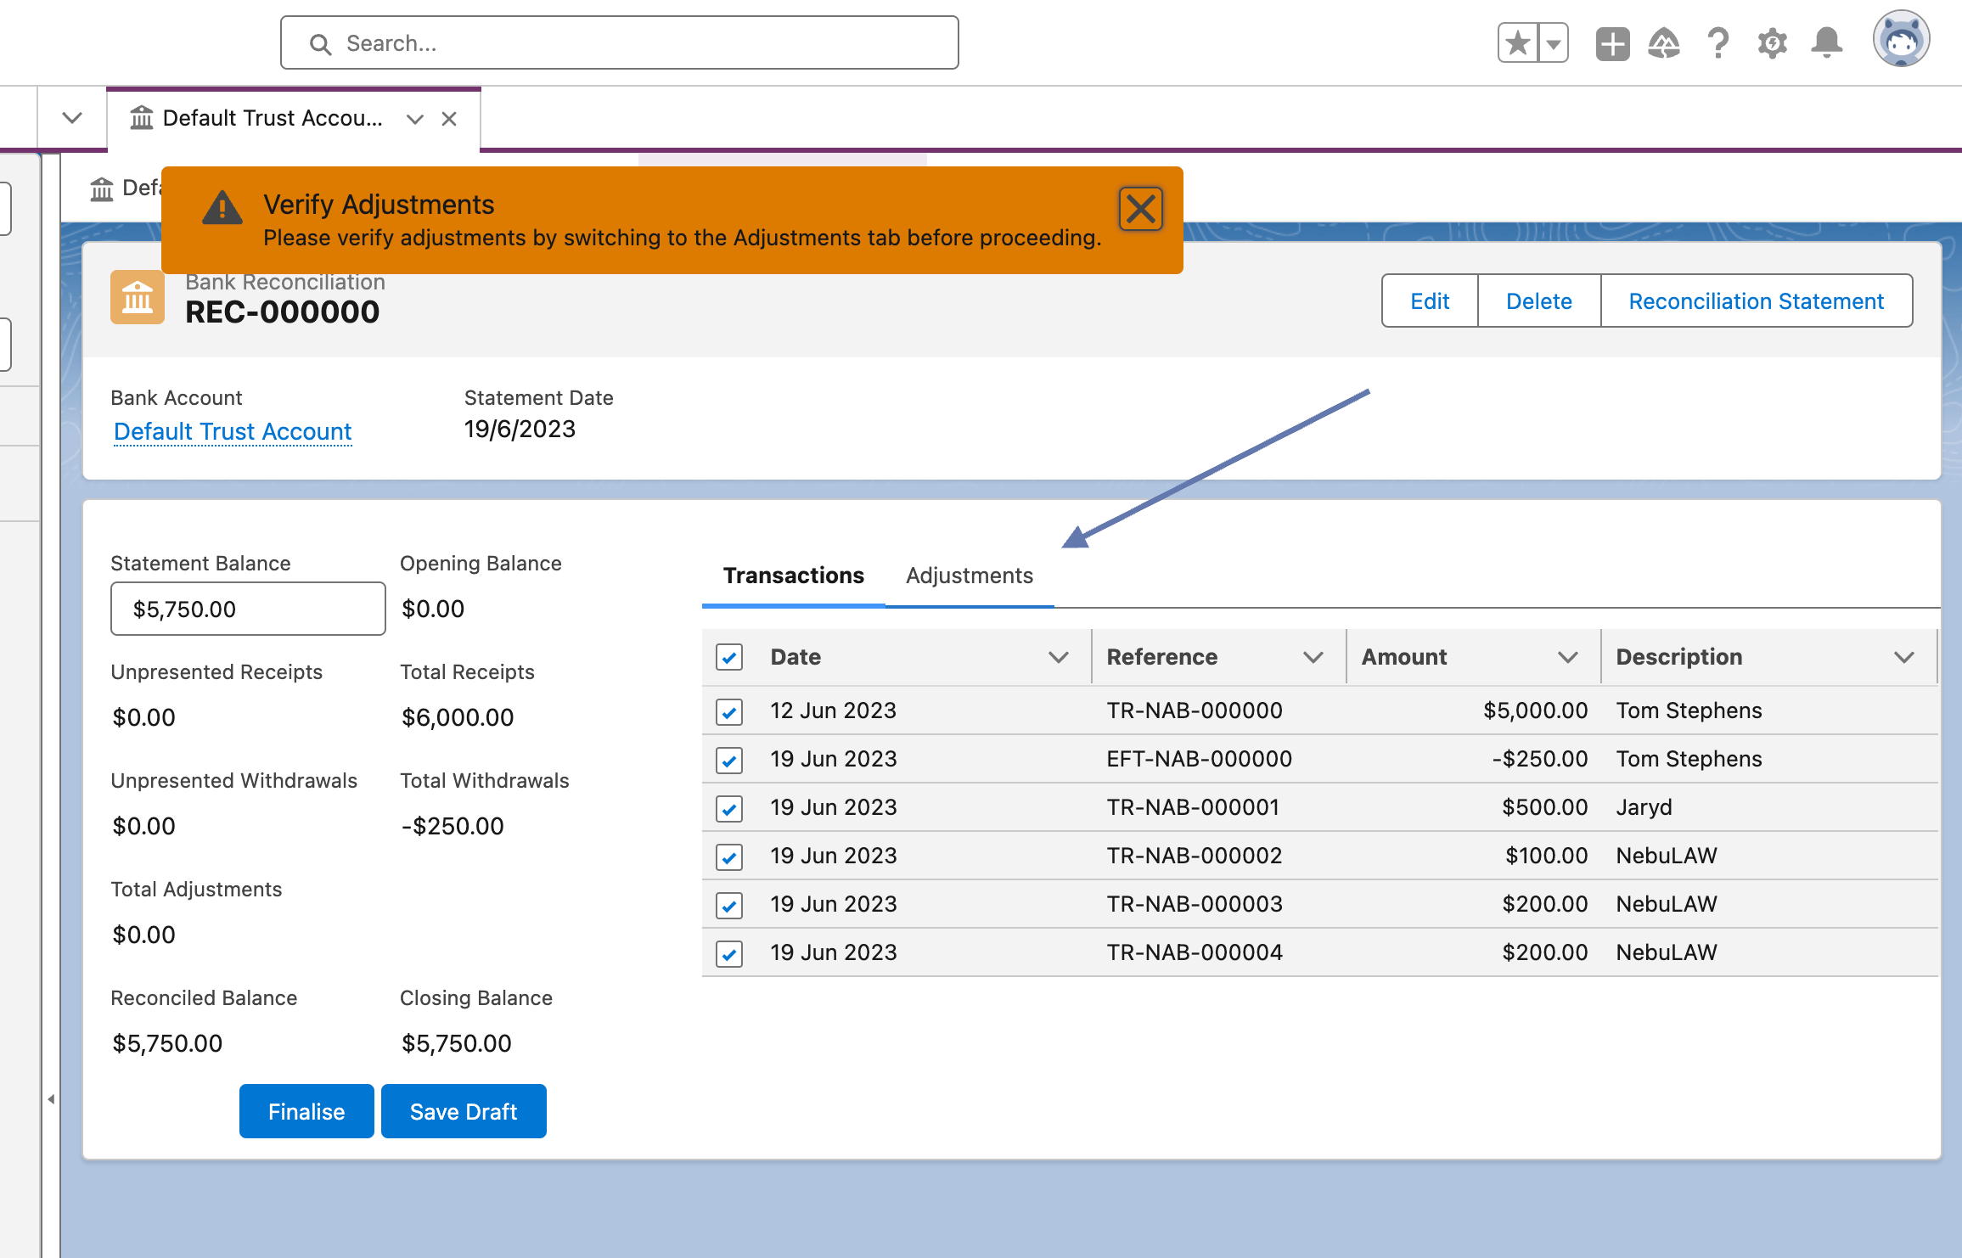Image resolution: width=1962 pixels, height=1258 pixels.
Task: Open the Date column dropdown menu
Action: coord(1058,657)
